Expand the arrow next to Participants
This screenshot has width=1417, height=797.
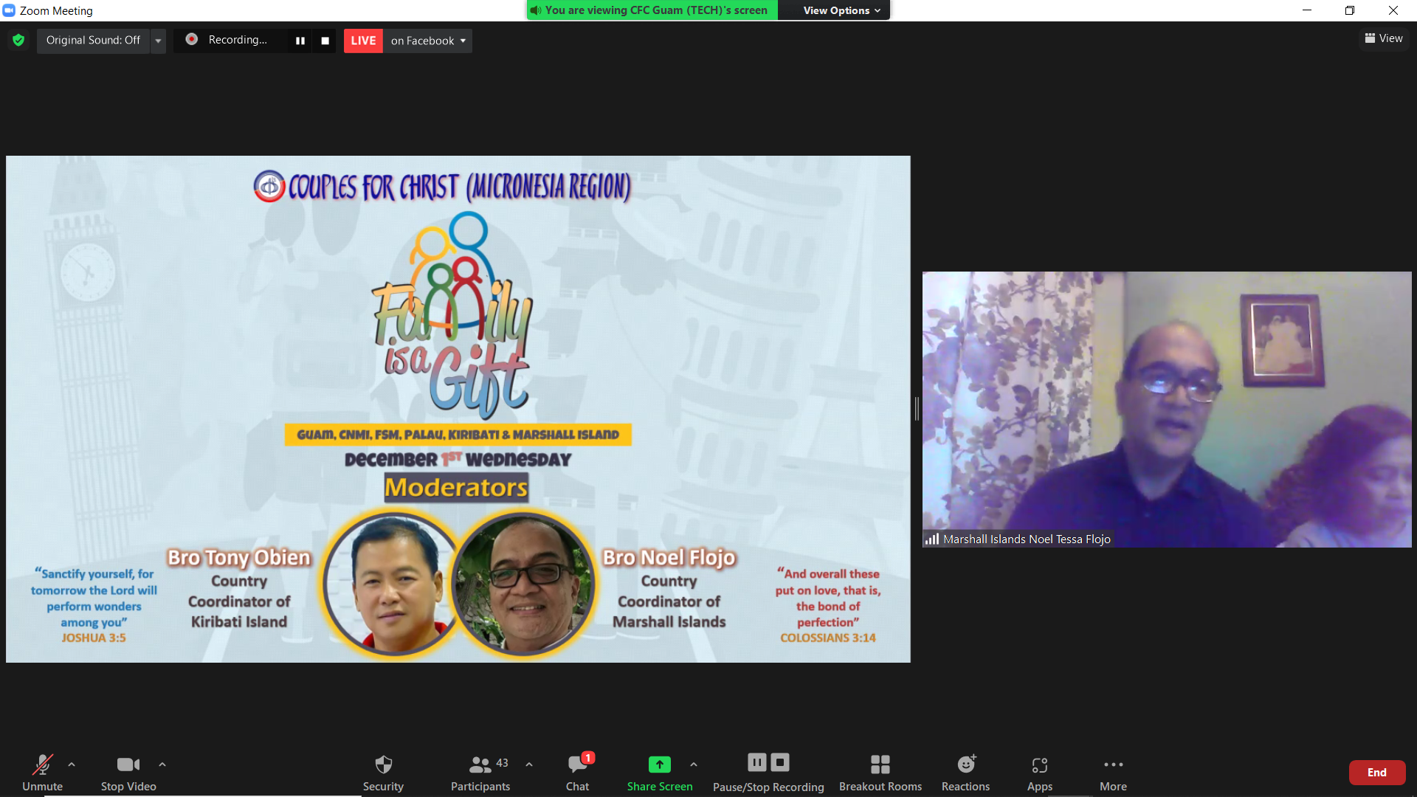click(529, 765)
